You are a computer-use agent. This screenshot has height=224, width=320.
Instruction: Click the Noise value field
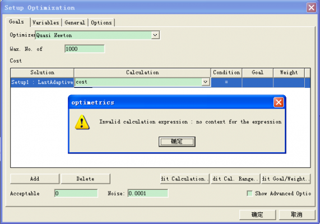pyautogui.click(x=148, y=193)
